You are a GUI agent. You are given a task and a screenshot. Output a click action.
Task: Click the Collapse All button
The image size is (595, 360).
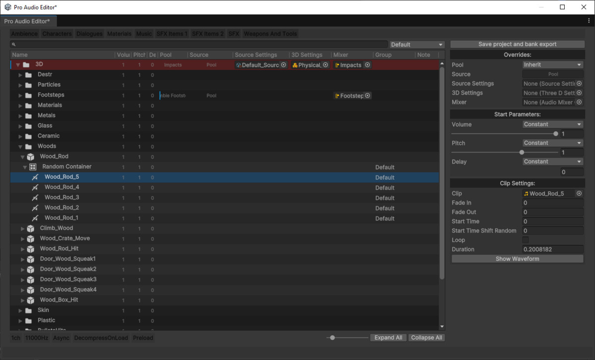pyautogui.click(x=426, y=338)
